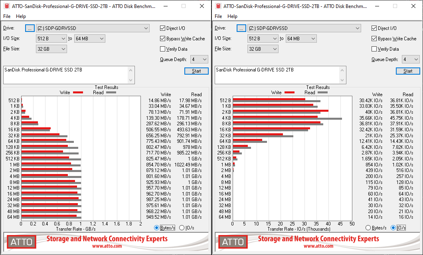Screen dimensions: 423x255
Task: Click the gray Read legend swatch in GB/s chart window
Action: (x=111, y=93)
